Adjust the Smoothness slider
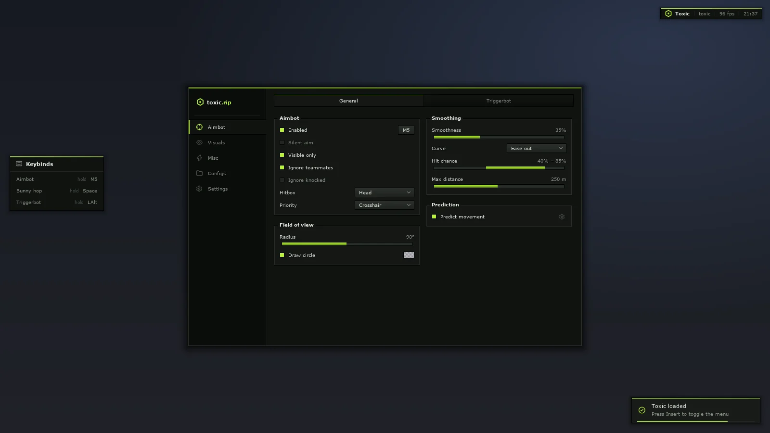770x433 pixels. click(499, 137)
